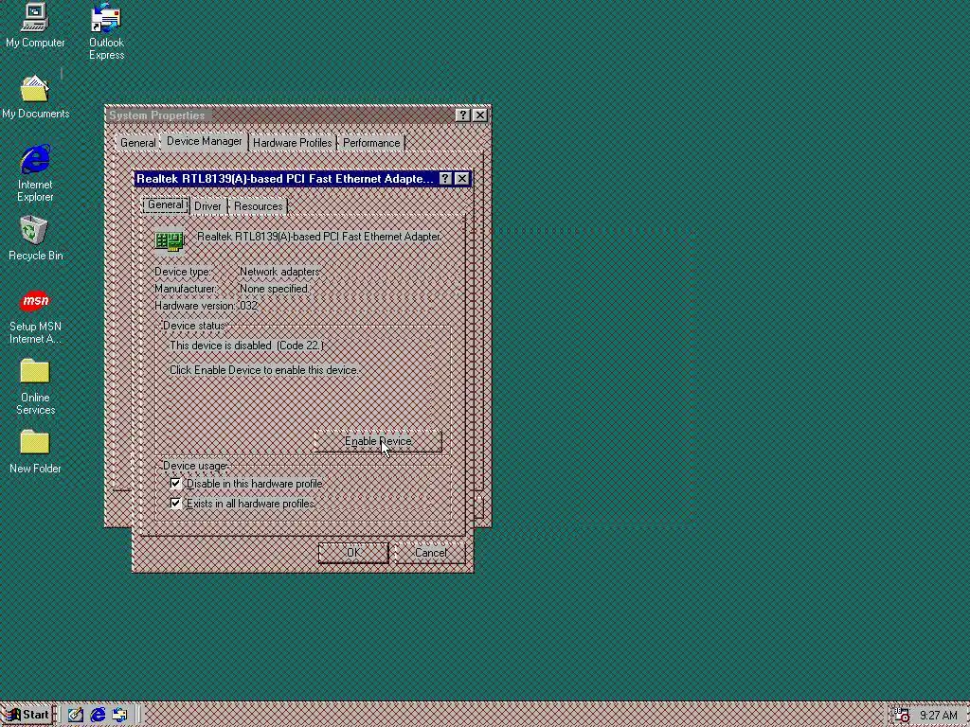Open the Start menu

pyautogui.click(x=27, y=716)
